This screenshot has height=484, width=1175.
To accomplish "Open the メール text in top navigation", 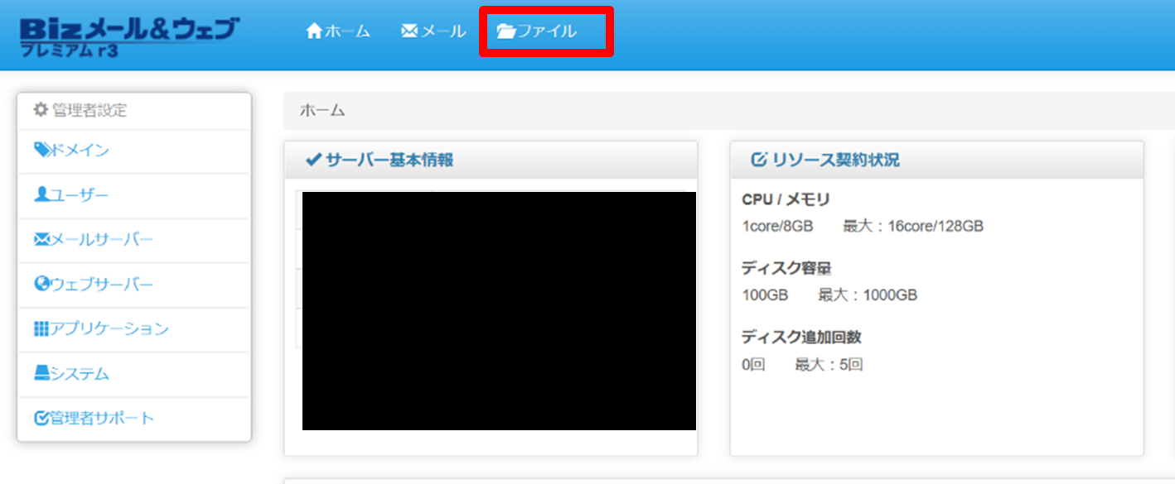I will pyautogui.click(x=444, y=31).
